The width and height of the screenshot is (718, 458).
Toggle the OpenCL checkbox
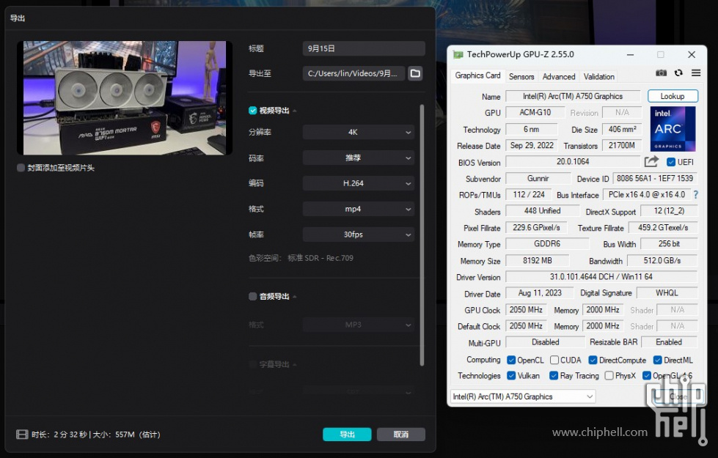511,360
